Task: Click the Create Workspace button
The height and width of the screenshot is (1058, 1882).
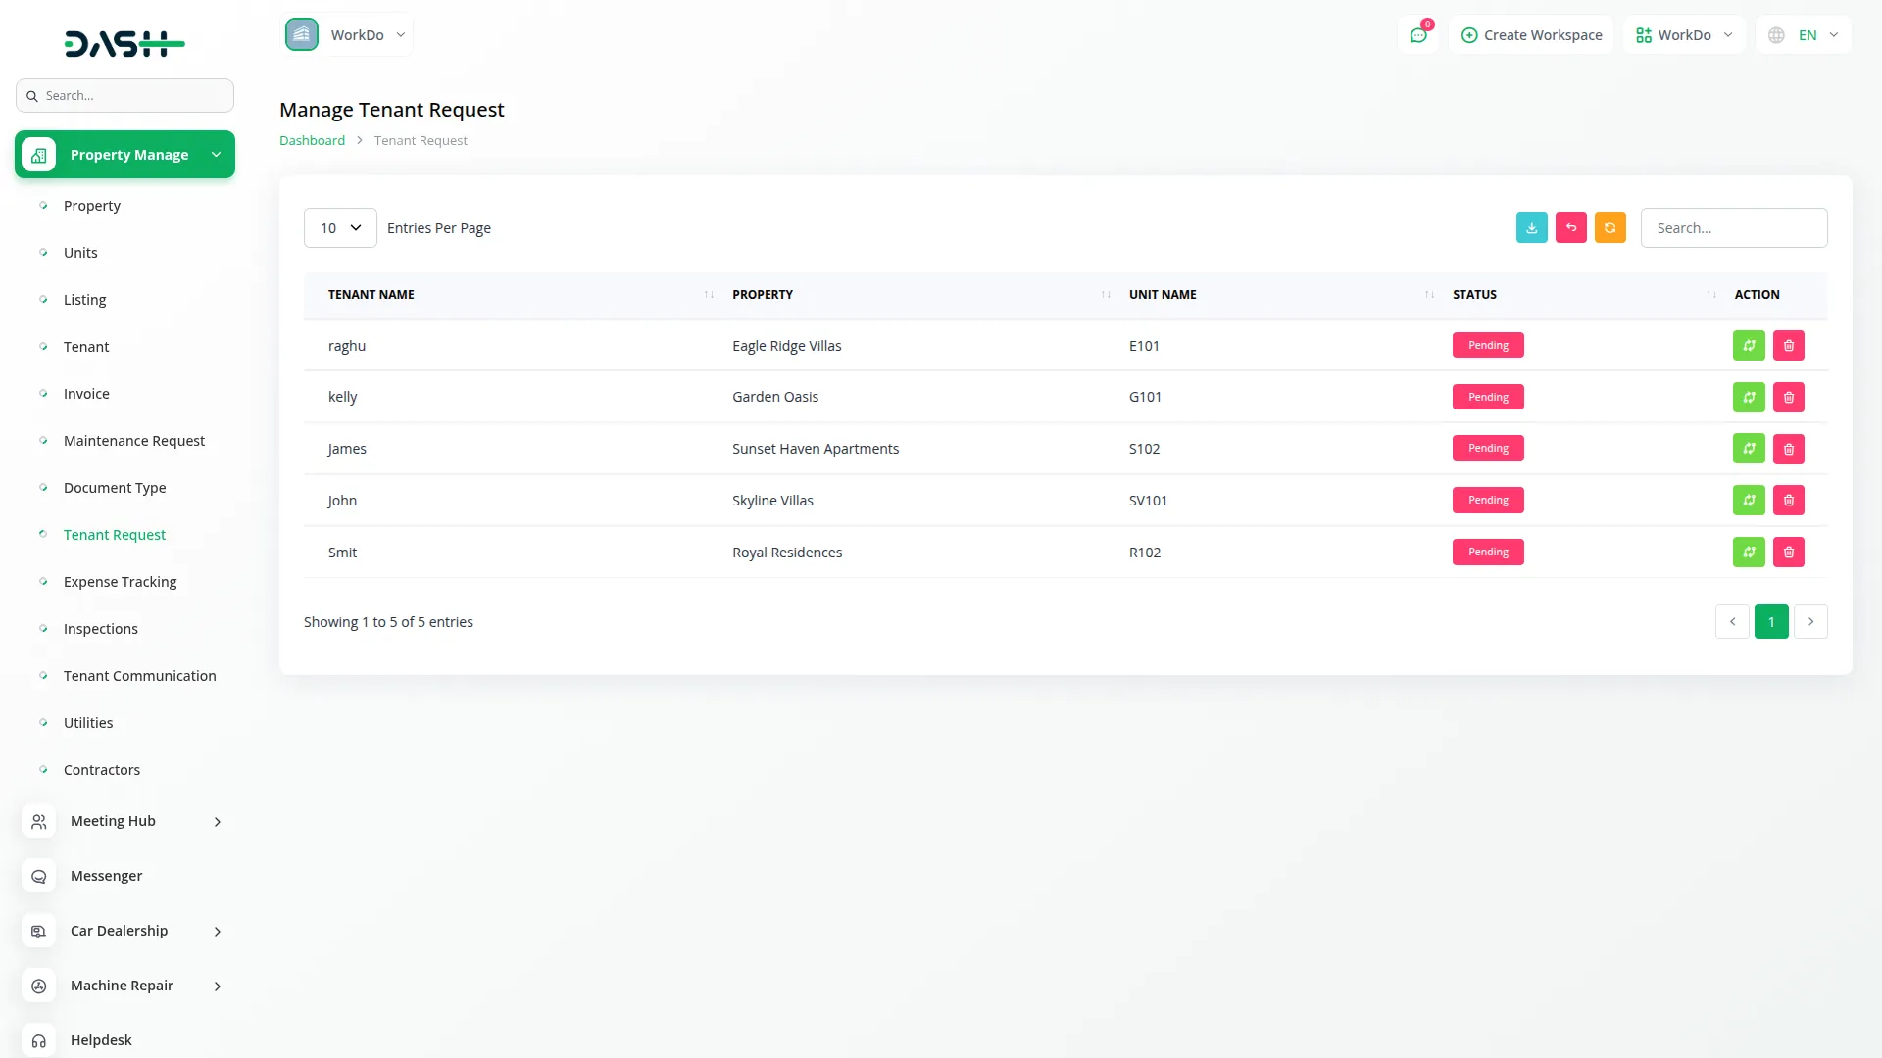Action: [1531, 35]
